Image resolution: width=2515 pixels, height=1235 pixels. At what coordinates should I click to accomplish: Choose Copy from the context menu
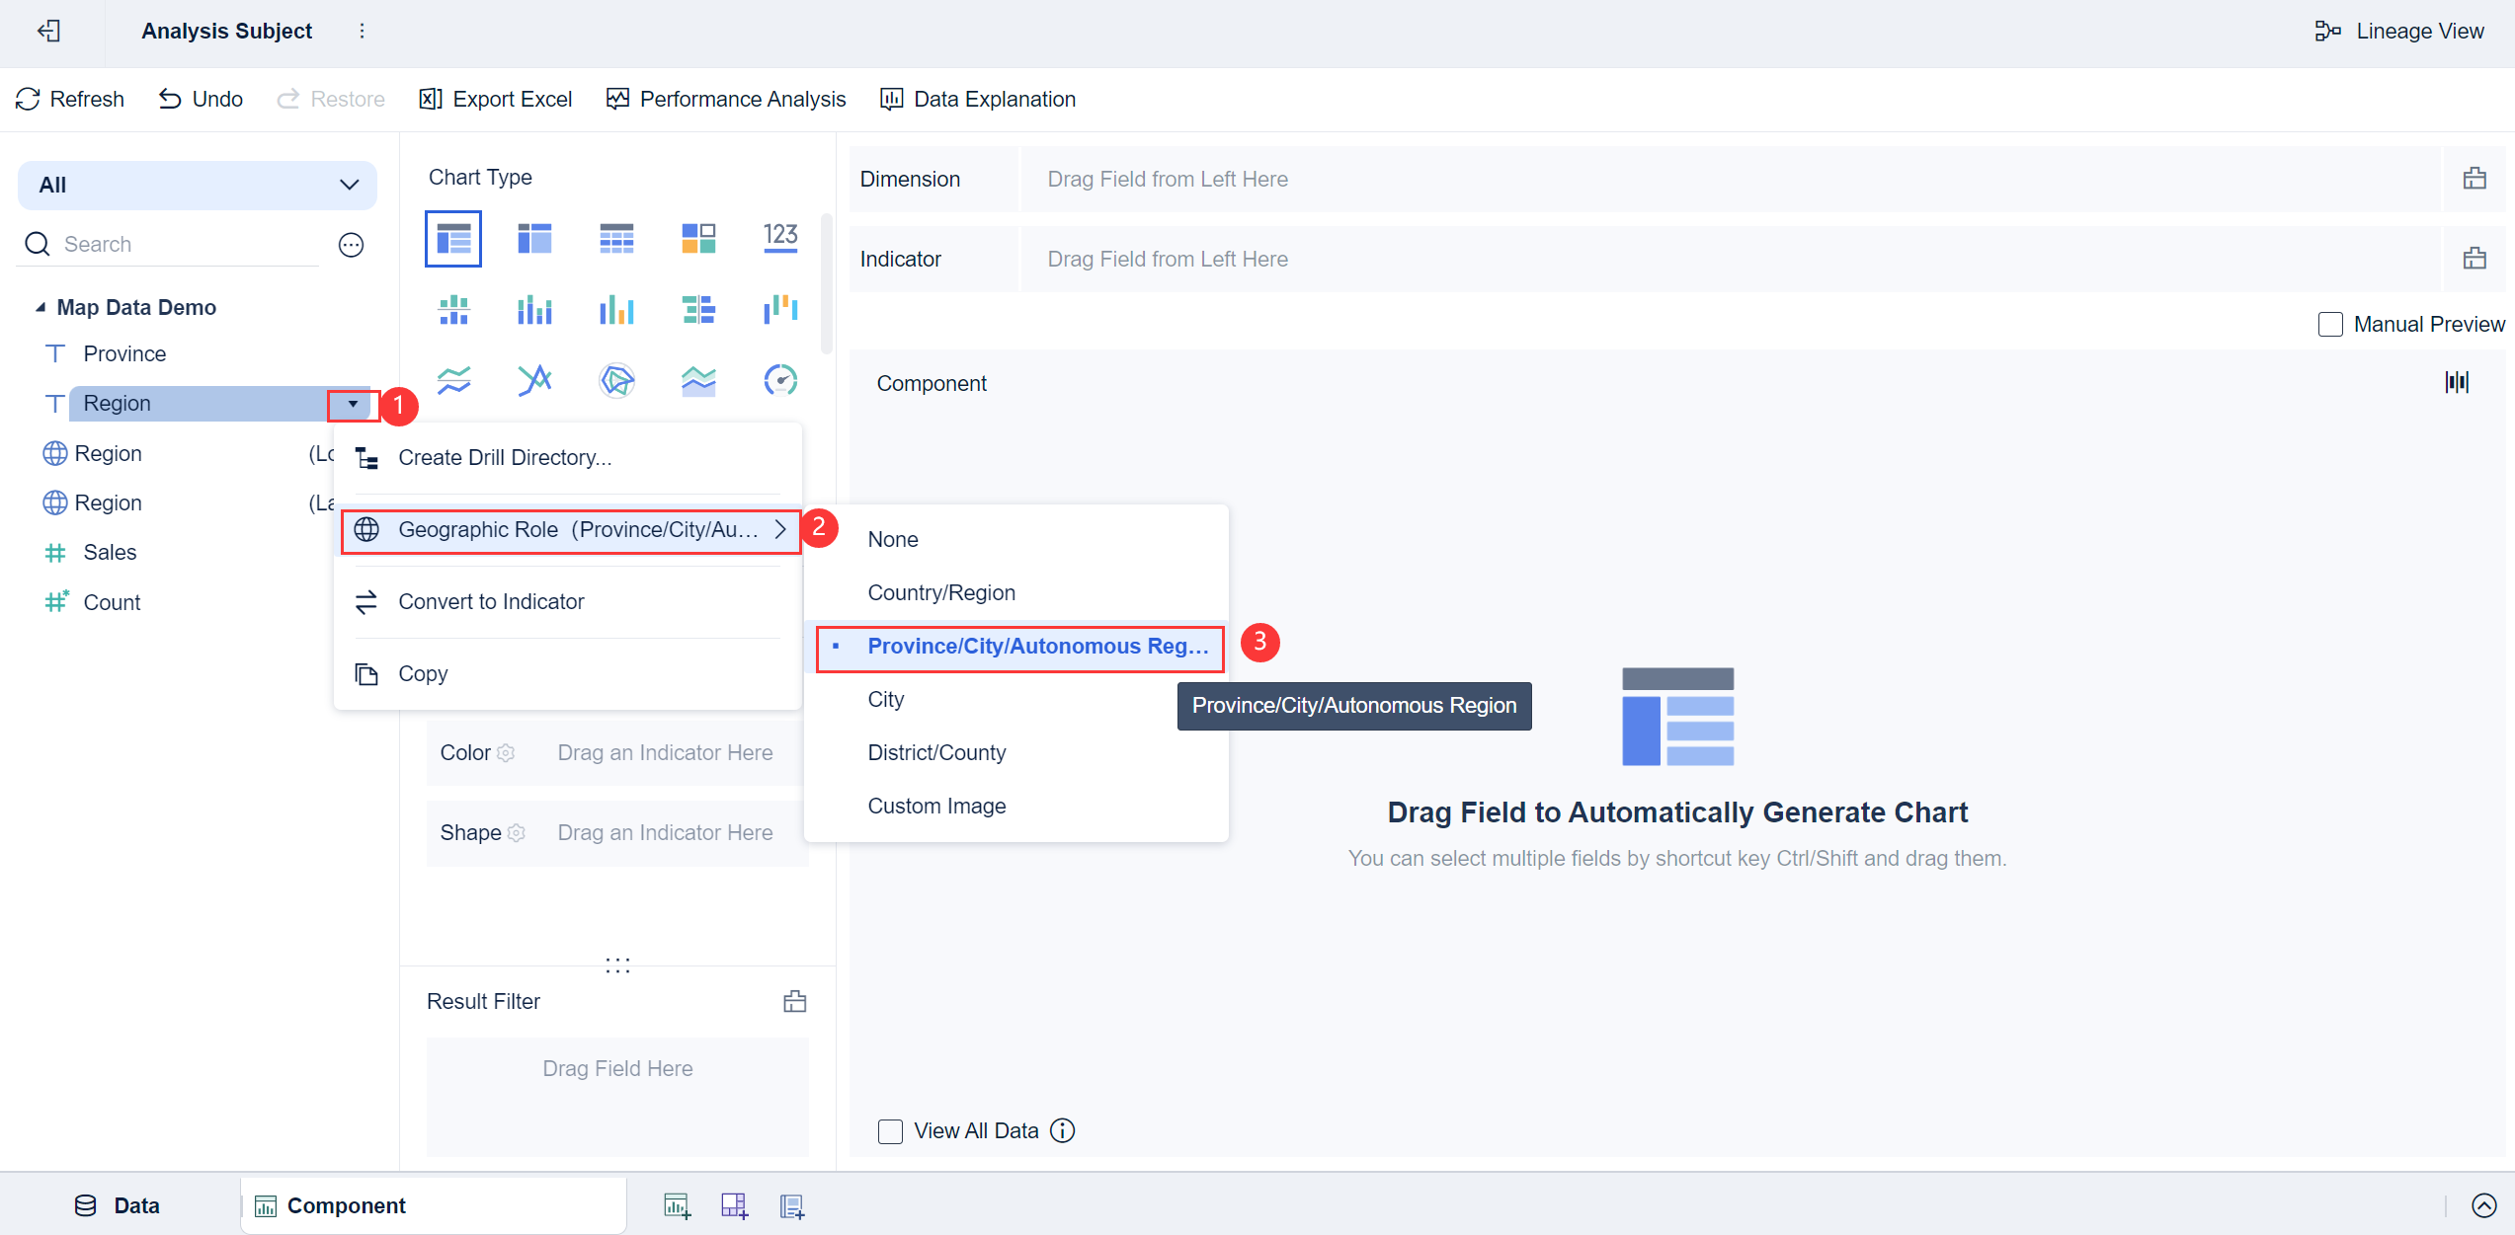[x=568, y=673]
